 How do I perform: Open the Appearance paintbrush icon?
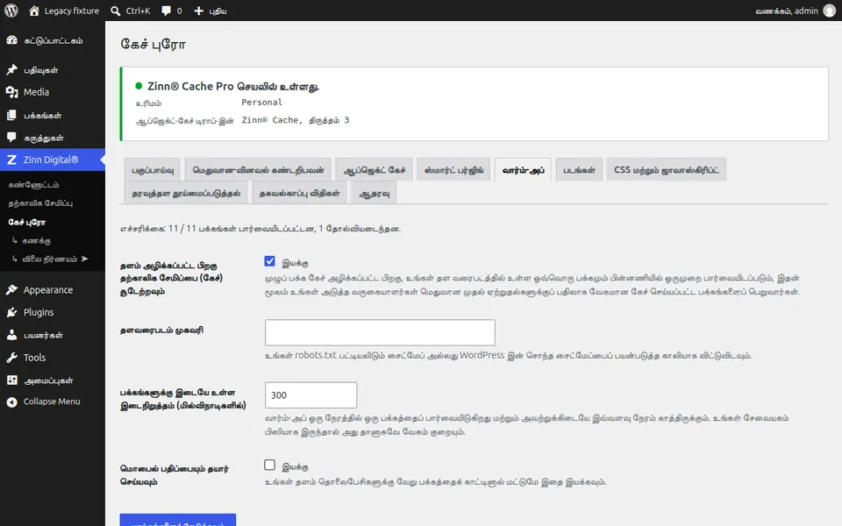point(11,290)
